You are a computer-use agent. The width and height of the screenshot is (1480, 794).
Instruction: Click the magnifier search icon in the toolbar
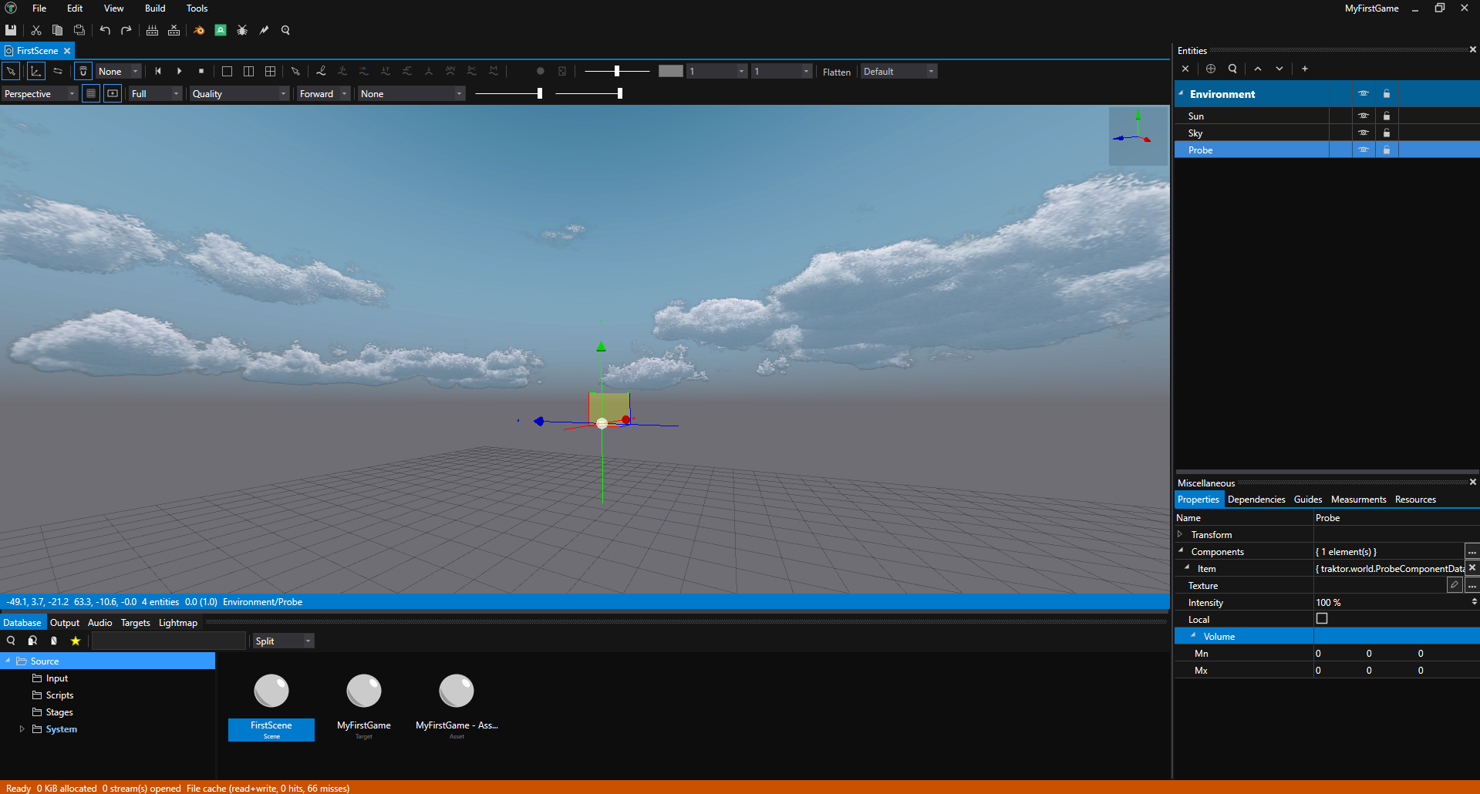pyautogui.click(x=285, y=30)
